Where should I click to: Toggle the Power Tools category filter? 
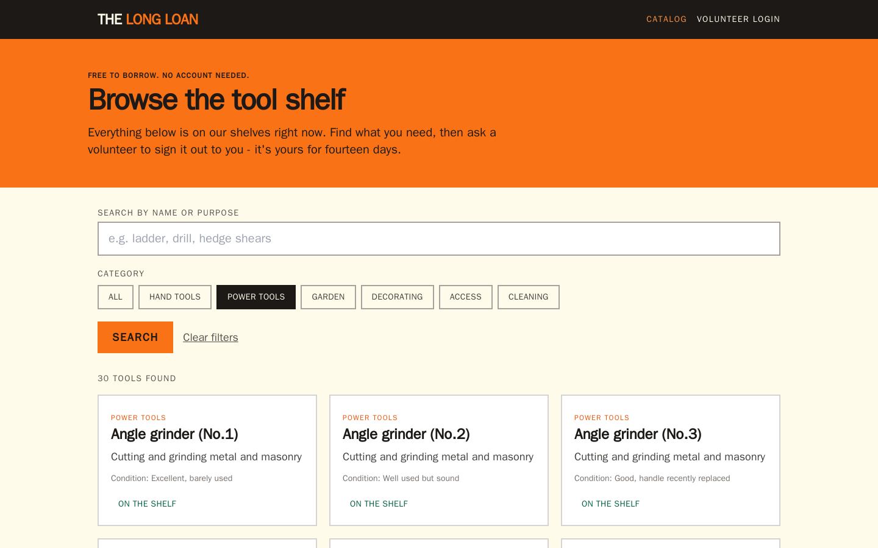click(x=256, y=297)
